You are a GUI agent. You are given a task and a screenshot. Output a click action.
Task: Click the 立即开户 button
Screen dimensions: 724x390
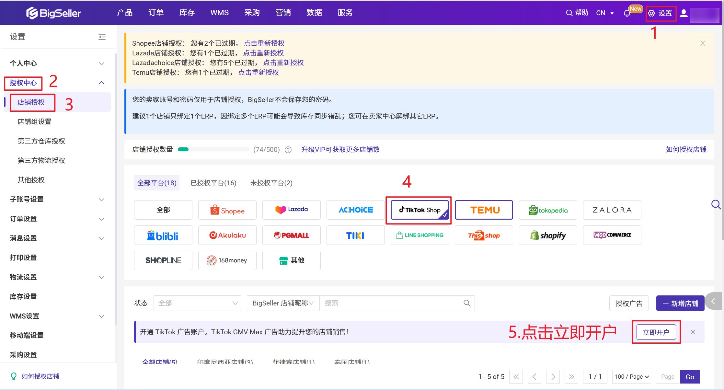coord(656,332)
